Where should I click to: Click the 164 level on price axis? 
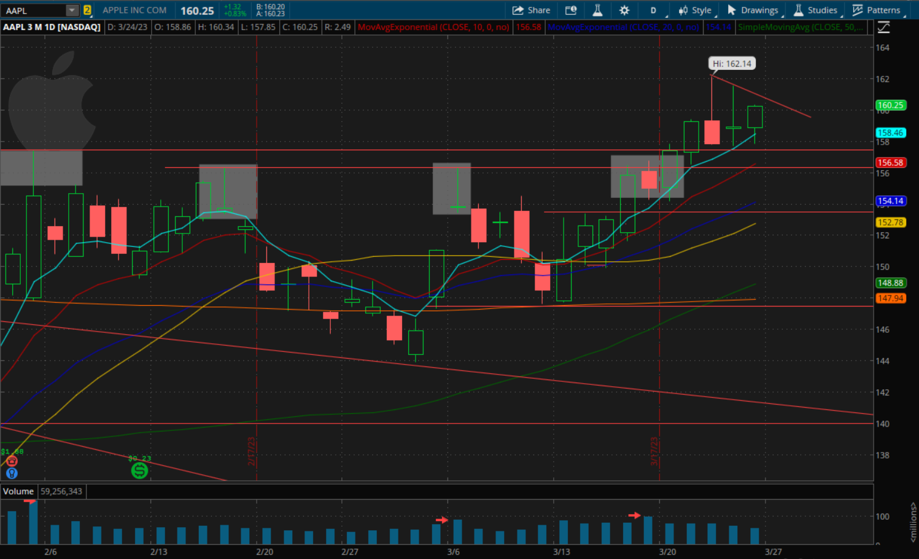tap(882, 48)
